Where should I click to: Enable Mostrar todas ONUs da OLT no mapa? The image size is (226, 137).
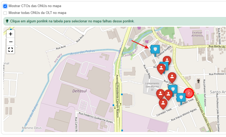tap(5, 13)
